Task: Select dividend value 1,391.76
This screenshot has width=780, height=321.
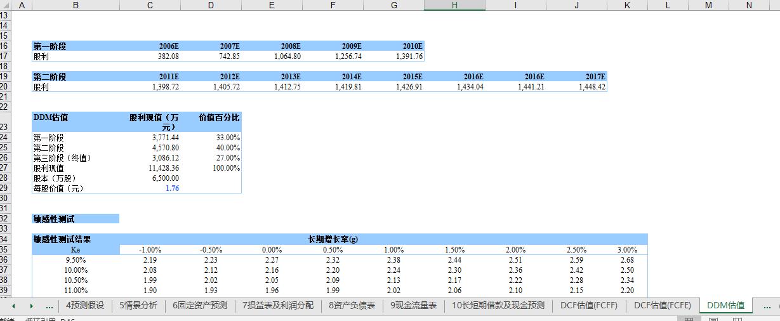Action: coord(393,56)
